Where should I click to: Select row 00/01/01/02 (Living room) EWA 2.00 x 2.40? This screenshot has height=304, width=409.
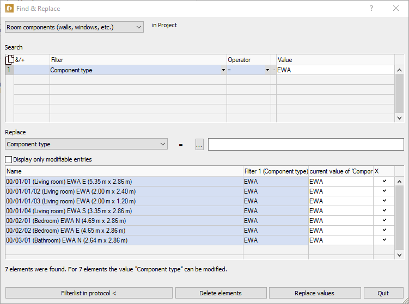click(124, 191)
